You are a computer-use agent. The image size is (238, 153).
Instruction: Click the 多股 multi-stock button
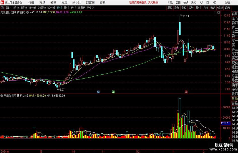(184, 8)
